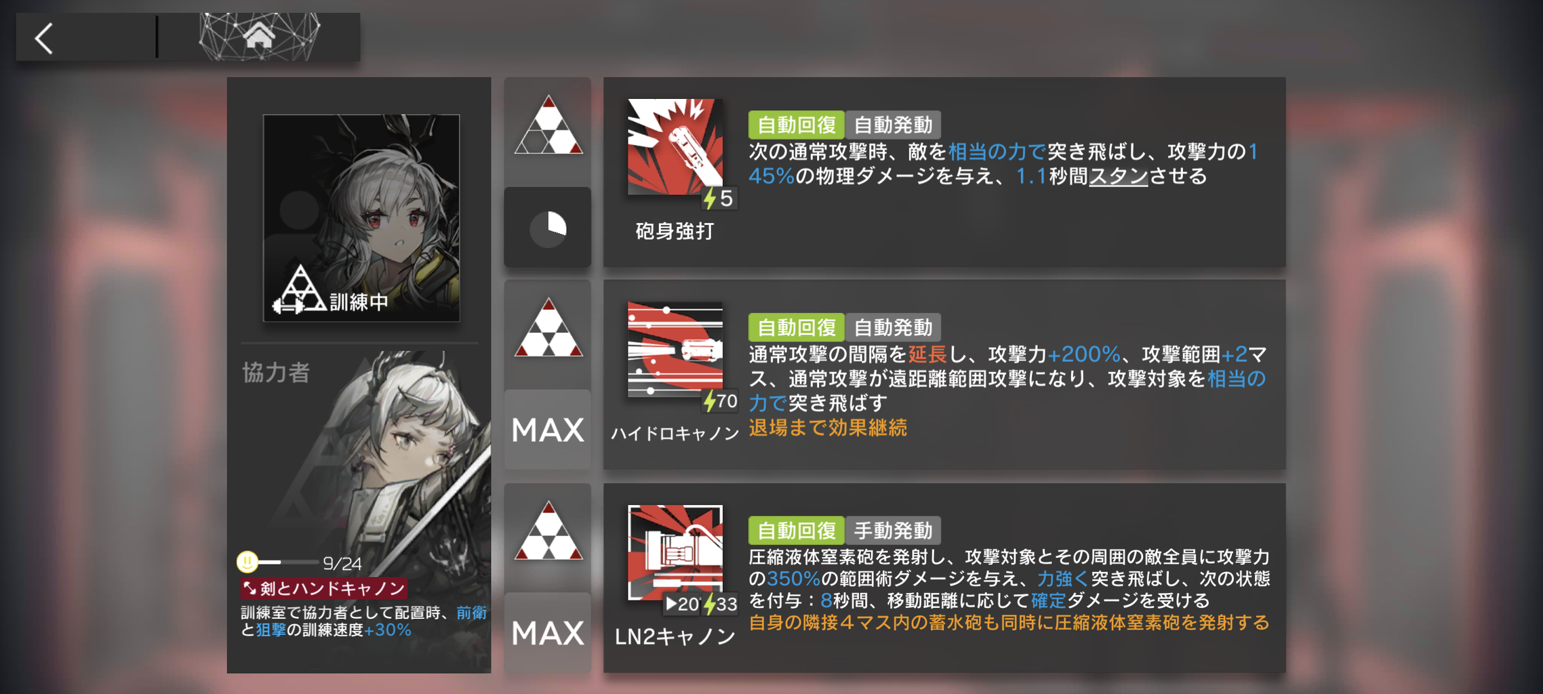
Task: Tap the ハイドロキャノン skill icon
Action: [675, 349]
